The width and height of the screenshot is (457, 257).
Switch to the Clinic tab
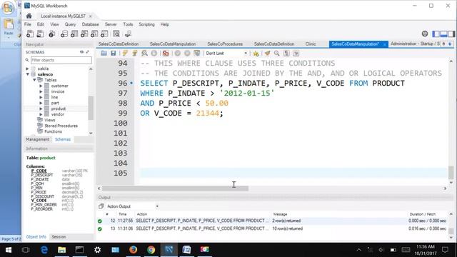311,44
